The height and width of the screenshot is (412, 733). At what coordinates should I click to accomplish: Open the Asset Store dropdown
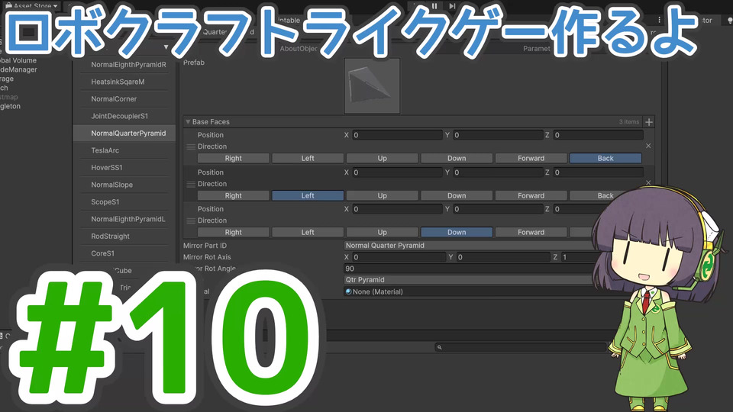point(31,5)
